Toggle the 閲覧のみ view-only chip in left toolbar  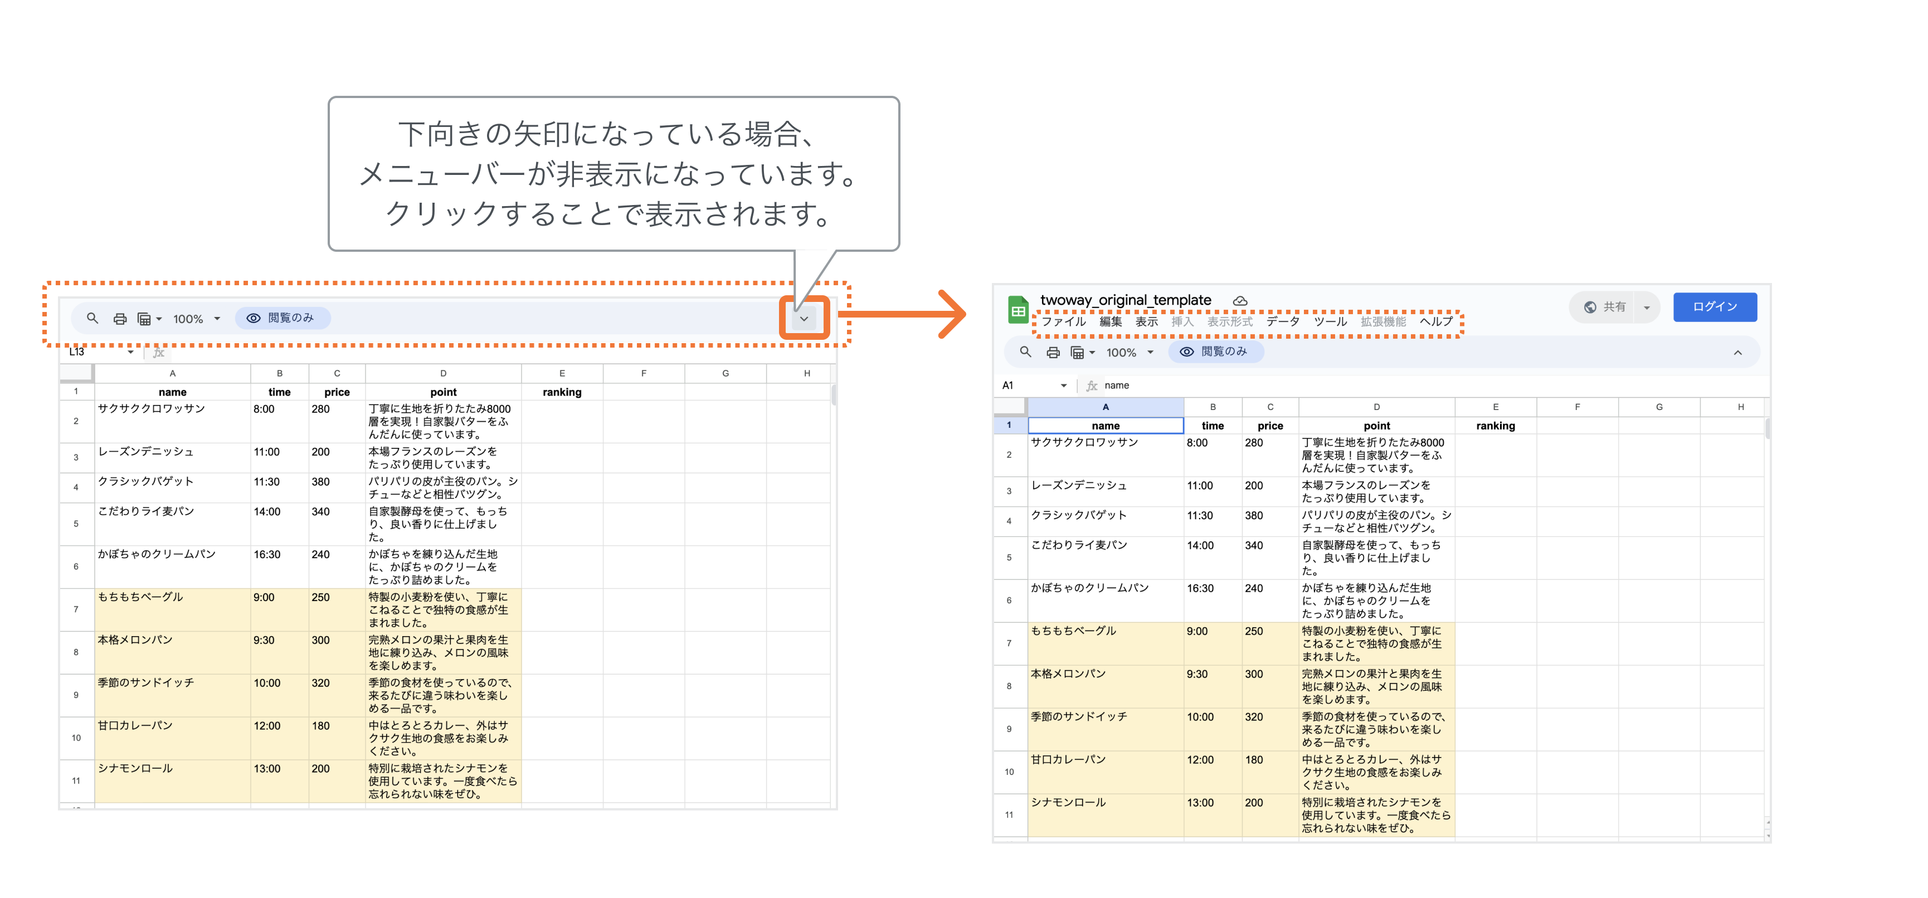click(x=283, y=318)
